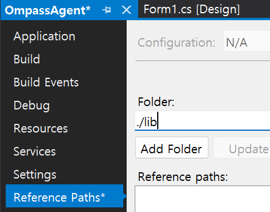Select the OmpassAgent* document tab
Image resolution: width=270 pixels, height=212 pixels.
48,10
